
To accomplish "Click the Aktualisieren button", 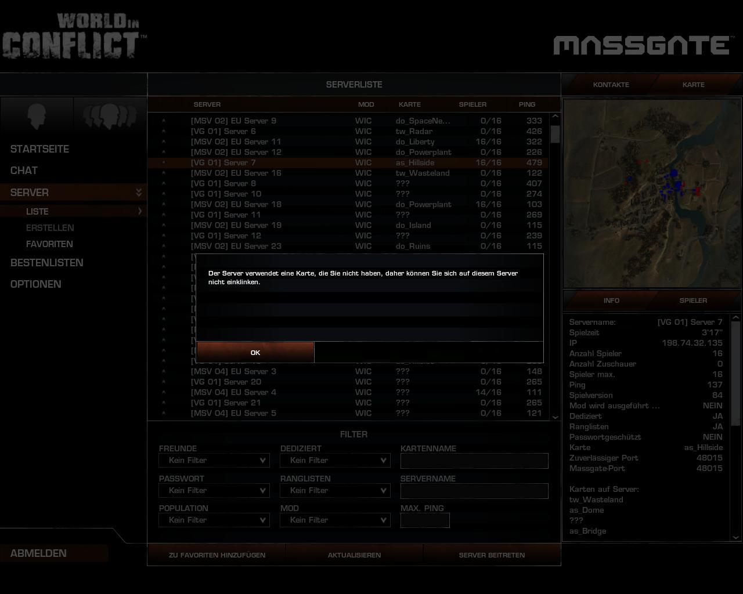I will pos(354,555).
